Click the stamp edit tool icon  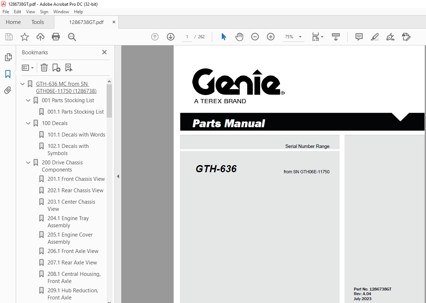pos(406,37)
